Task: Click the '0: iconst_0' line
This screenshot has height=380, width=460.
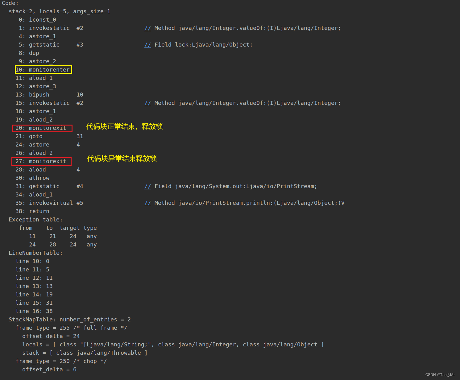Action: [x=37, y=20]
